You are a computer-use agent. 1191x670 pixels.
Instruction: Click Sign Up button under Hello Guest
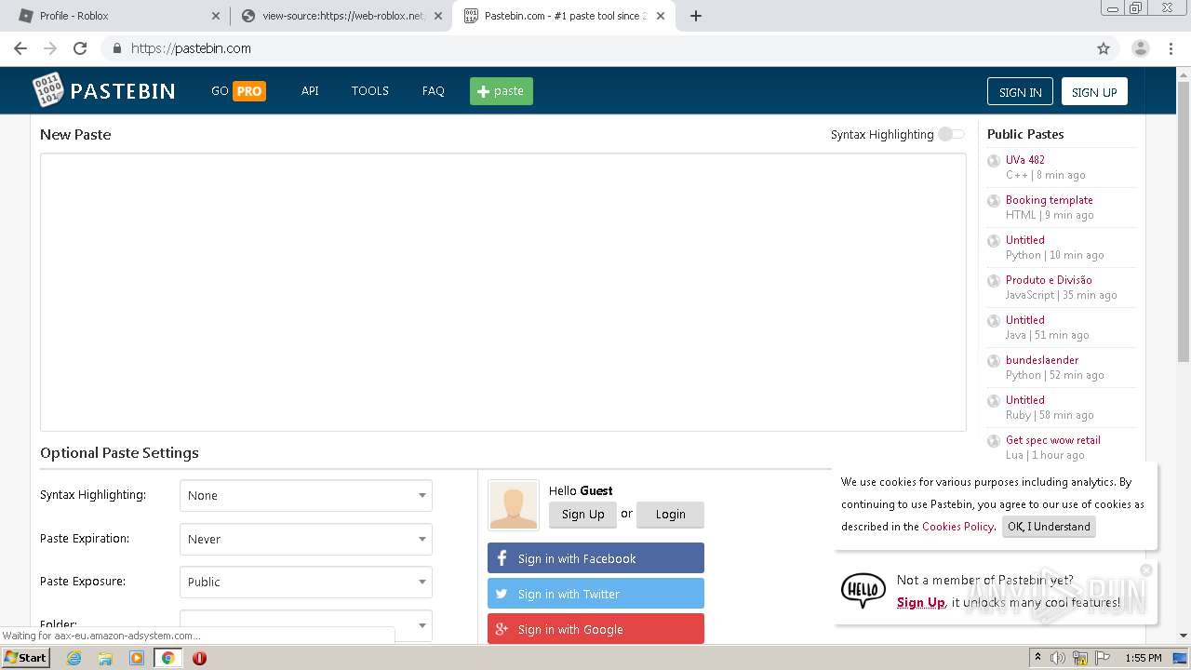click(582, 515)
